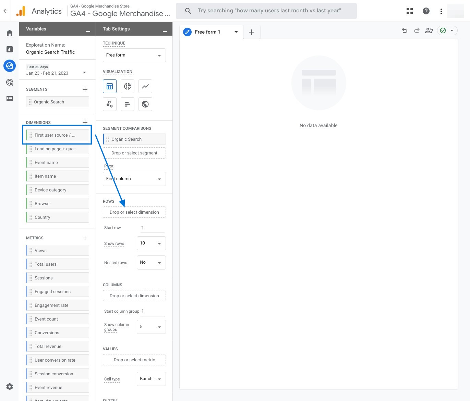Open the Nested rows dropdown

(151, 262)
